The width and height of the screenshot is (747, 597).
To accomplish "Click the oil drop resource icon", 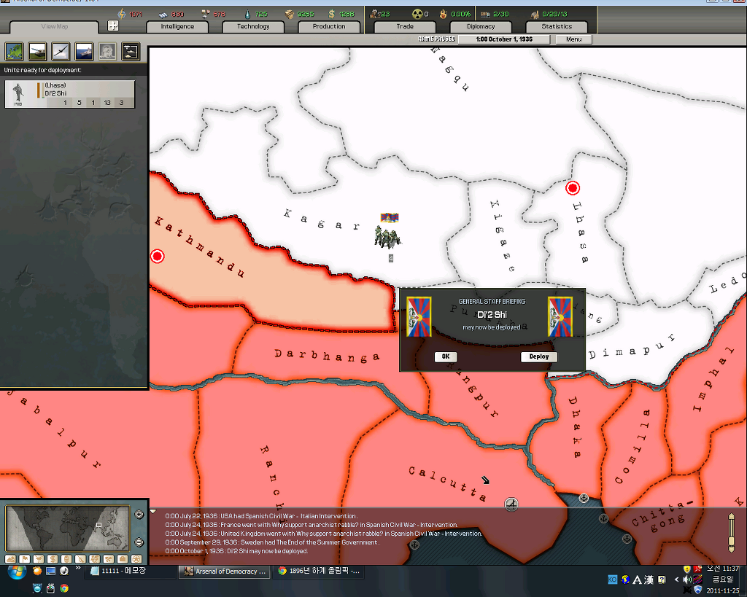I will tap(247, 14).
